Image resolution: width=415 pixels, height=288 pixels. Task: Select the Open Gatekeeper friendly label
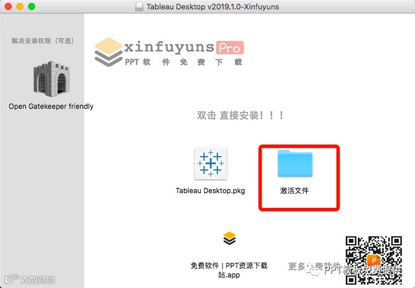51,107
